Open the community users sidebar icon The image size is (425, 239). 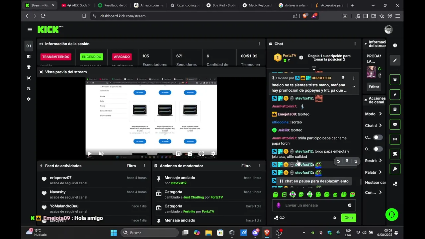click(x=29, y=88)
